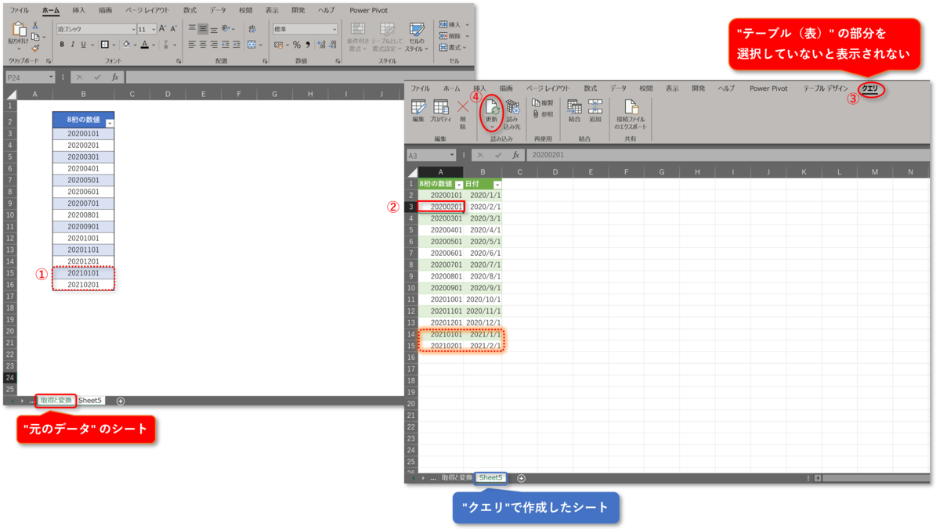Open the 8桁の数値 filter dropdown in left window
Image resolution: width=940 pixels, height=529 pixels.
pyautogui.click(x=110, y=124)
